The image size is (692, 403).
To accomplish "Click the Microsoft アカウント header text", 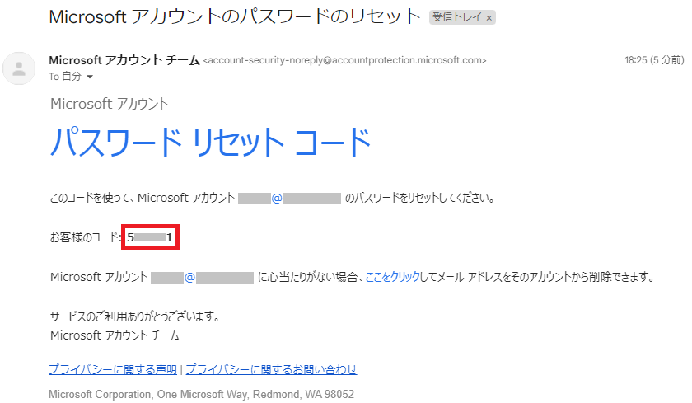I will point(110,104).
